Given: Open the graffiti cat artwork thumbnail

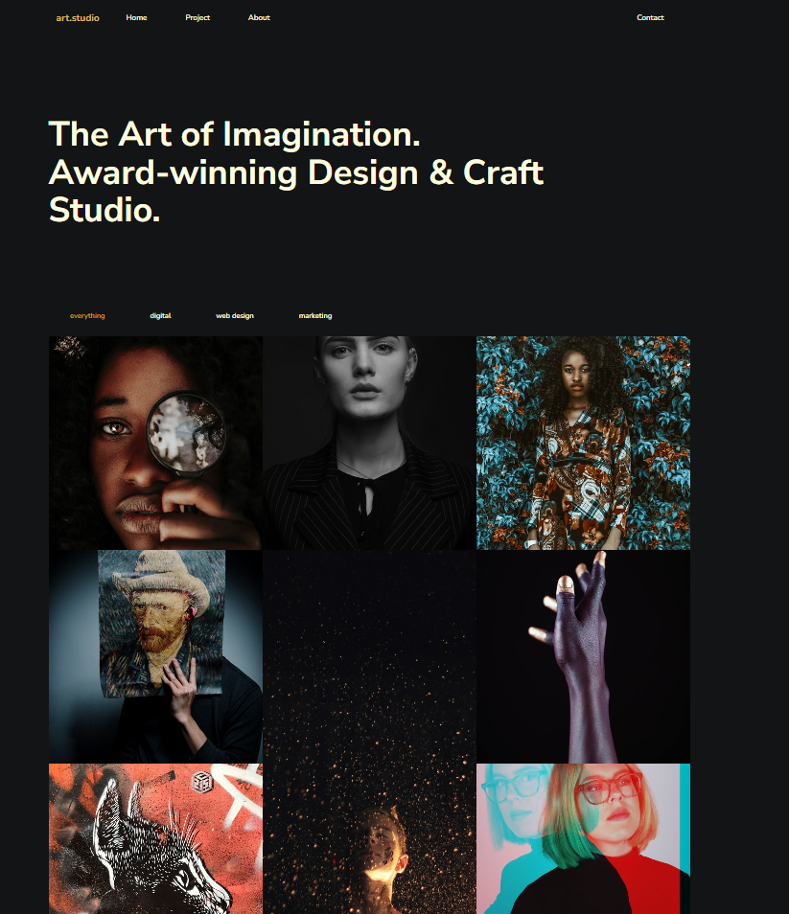Looking at the screenshot, I should [x=155, y=839].
